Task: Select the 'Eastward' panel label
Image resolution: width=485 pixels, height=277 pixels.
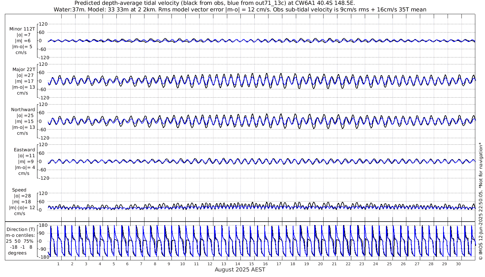Action: pos(24,150)
